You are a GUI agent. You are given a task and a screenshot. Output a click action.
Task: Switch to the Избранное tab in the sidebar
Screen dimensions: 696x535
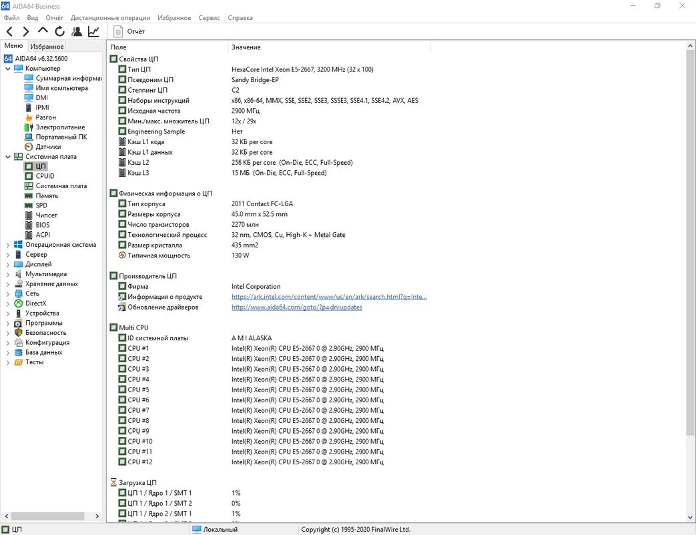pyautogui.click(x=47, y=47)
